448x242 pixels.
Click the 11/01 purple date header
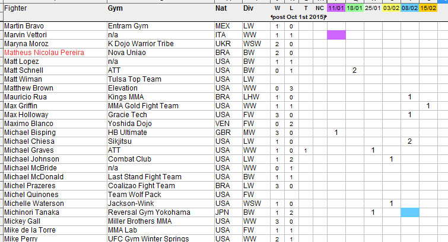336,8
